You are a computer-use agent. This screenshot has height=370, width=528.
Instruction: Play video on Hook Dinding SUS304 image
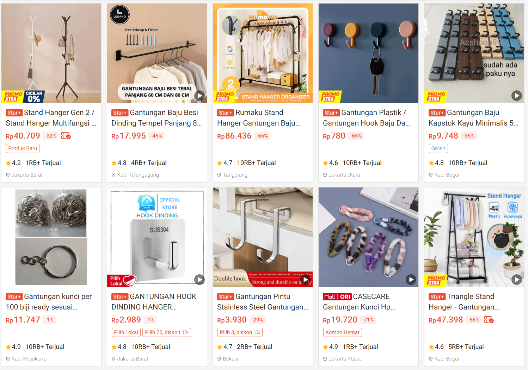[199, 280]
